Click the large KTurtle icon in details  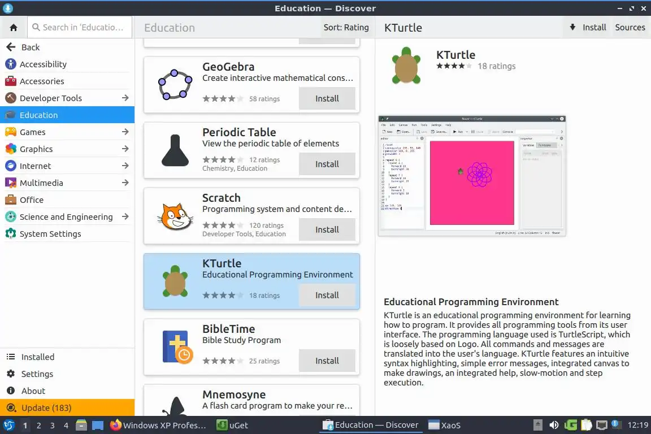[x=406, y=66]
